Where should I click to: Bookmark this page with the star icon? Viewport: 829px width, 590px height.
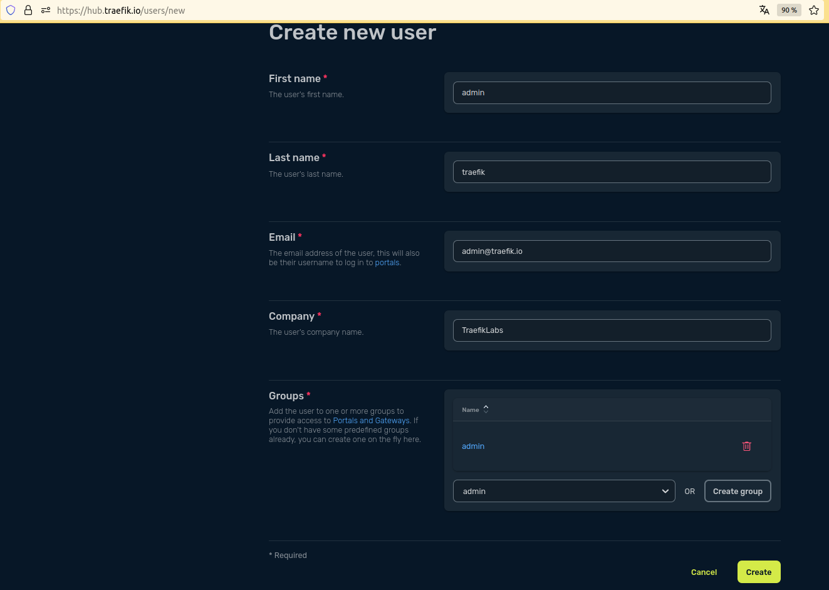(813, 10)
